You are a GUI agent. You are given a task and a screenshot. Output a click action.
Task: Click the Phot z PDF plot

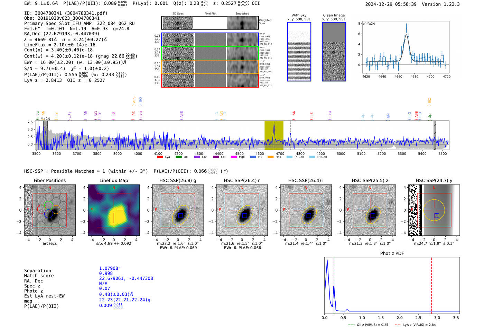click(392, 285)
